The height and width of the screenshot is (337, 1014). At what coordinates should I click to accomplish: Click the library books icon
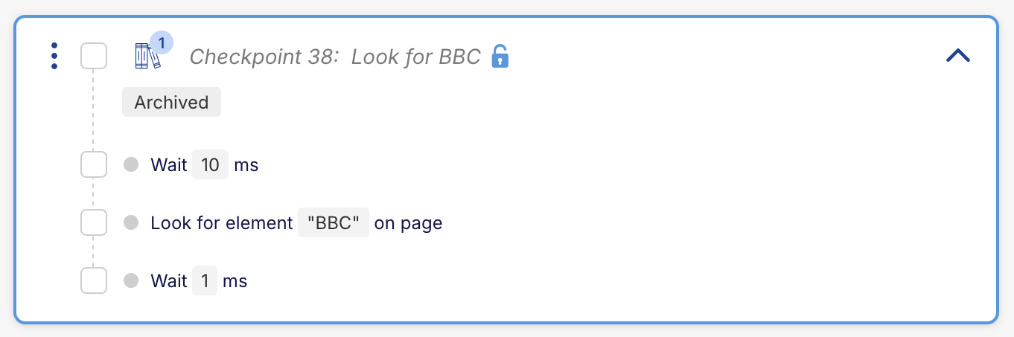[x=147, y=57]
